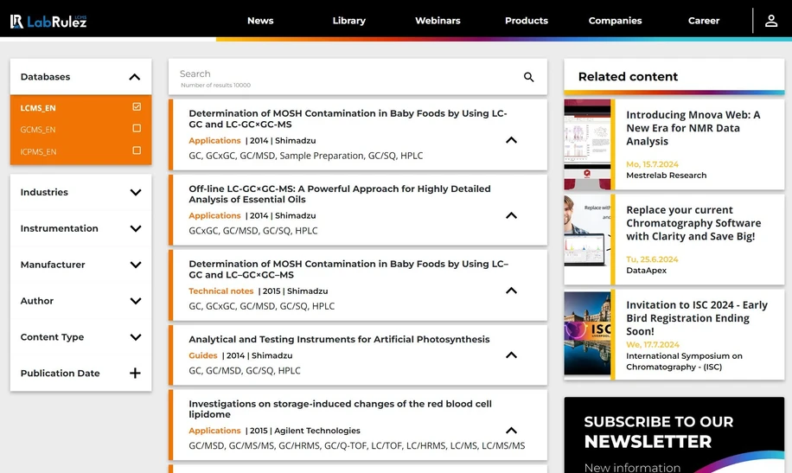Open the Career menu

tap(704, 21)
